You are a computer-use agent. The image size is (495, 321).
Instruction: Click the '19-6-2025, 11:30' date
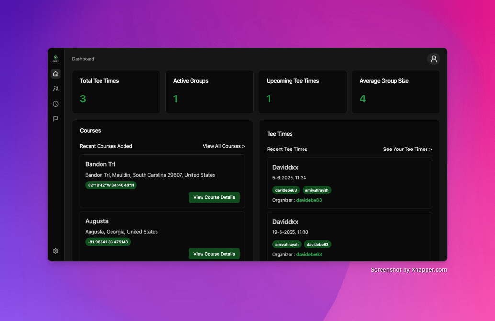[x=291, y=232]
